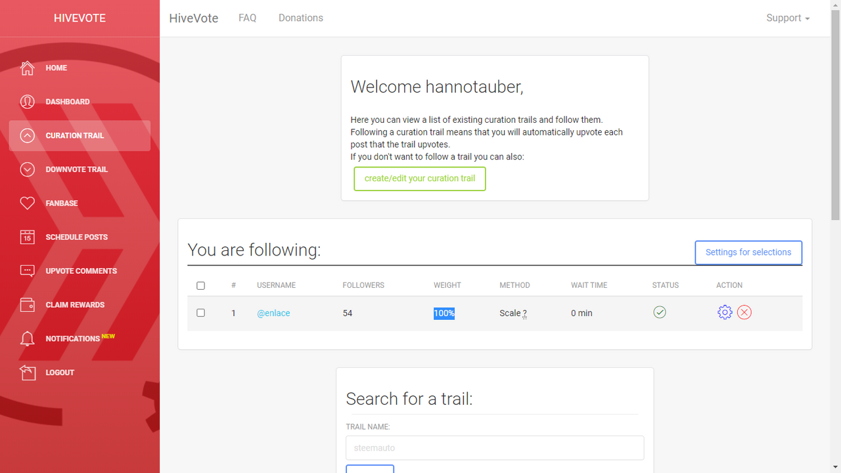Select Logout in the sidebar
The image size is (841, 473).
(80, 372)
